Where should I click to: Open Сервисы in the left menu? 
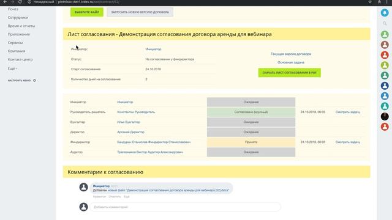15,43
